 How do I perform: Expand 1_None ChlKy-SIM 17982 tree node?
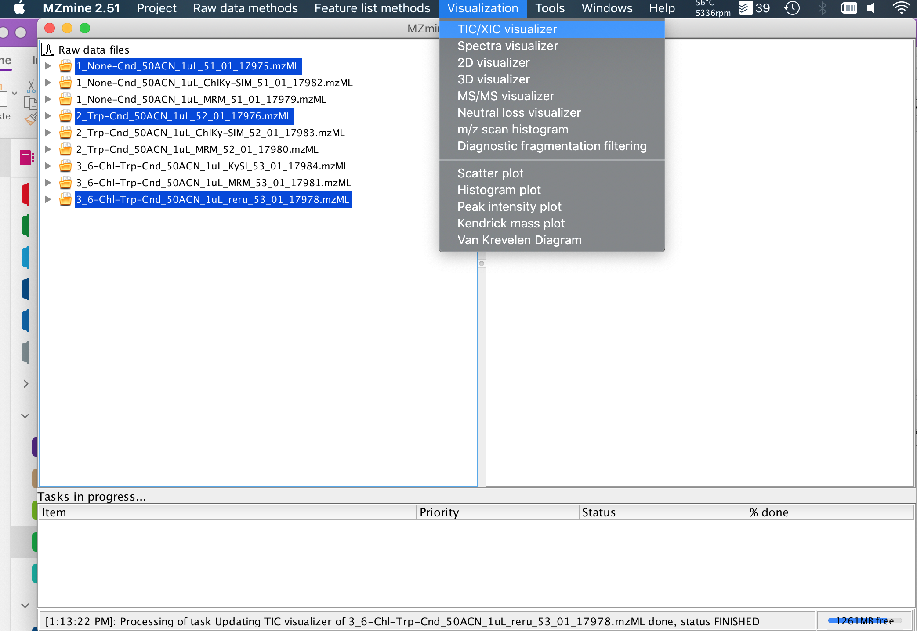[48, 83]
